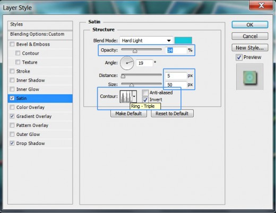276x213 pixels.
Task: Toggle the Preview checkbox
Action: coord(239,57)
